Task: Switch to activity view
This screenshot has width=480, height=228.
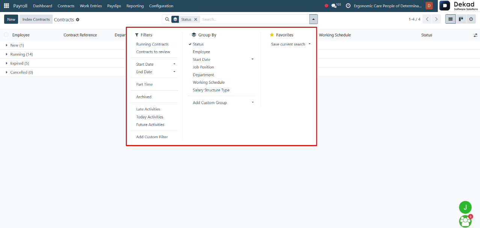Action: point(471,19)
